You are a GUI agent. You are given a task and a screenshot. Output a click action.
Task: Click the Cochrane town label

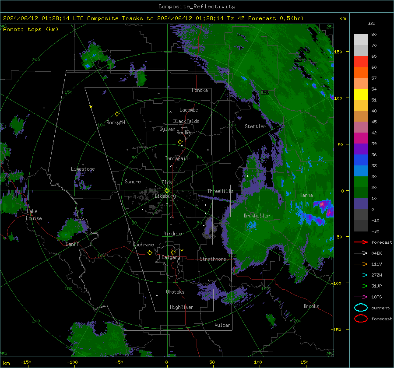click(143, 245)
